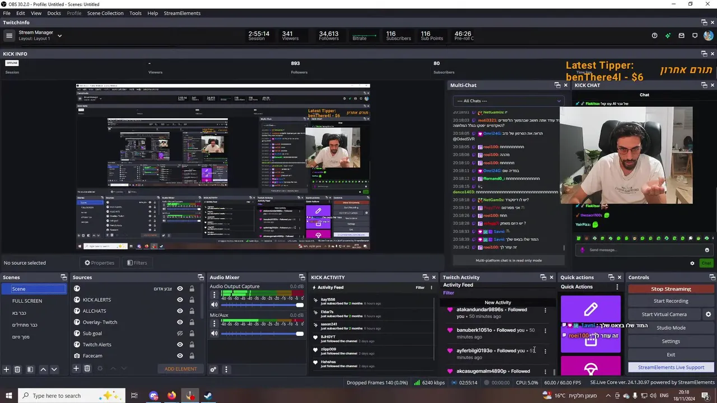Open the KICK Activity Feed three-dot menu

point(431,288)
